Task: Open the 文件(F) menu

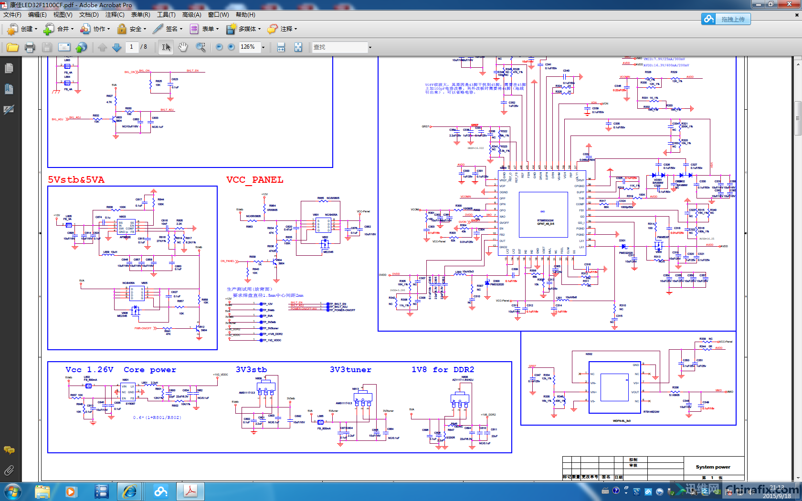Action: [x=12, y=15]
